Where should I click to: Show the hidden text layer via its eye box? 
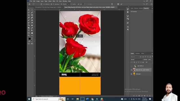[131, 66]
